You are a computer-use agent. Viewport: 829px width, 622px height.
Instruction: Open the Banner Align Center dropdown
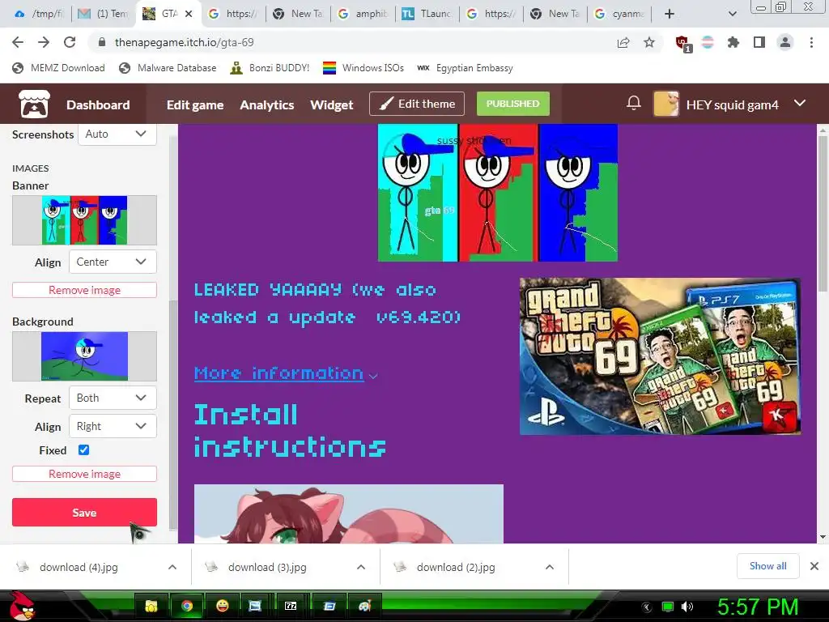(113, 262)
